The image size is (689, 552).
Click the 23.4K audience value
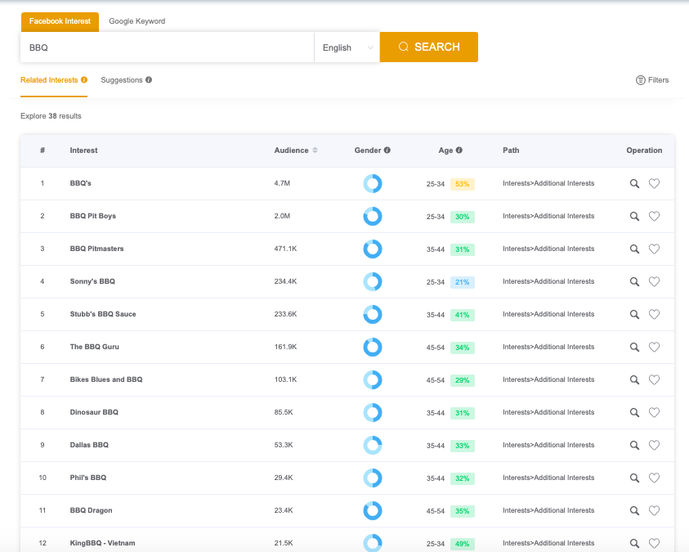coord(284,510)
